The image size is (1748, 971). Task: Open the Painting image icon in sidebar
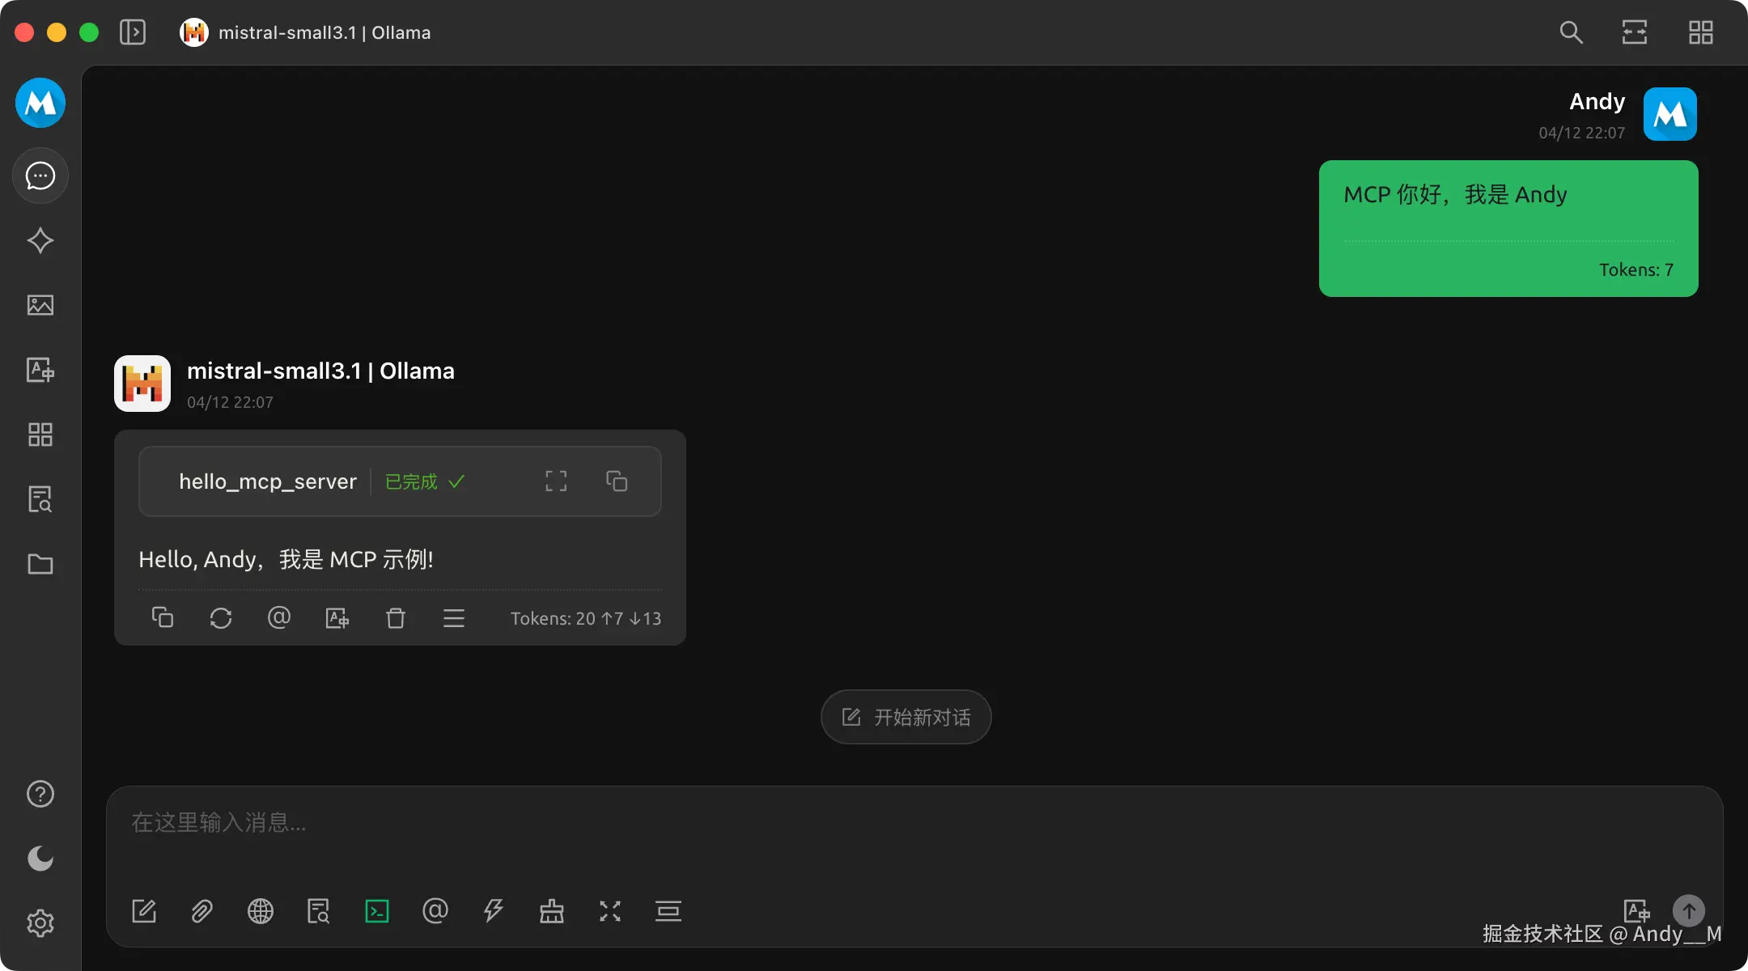(x=40, y=305)
